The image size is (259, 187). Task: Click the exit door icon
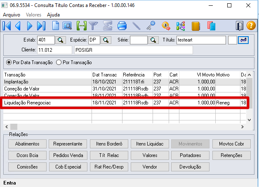coord(240,26)
